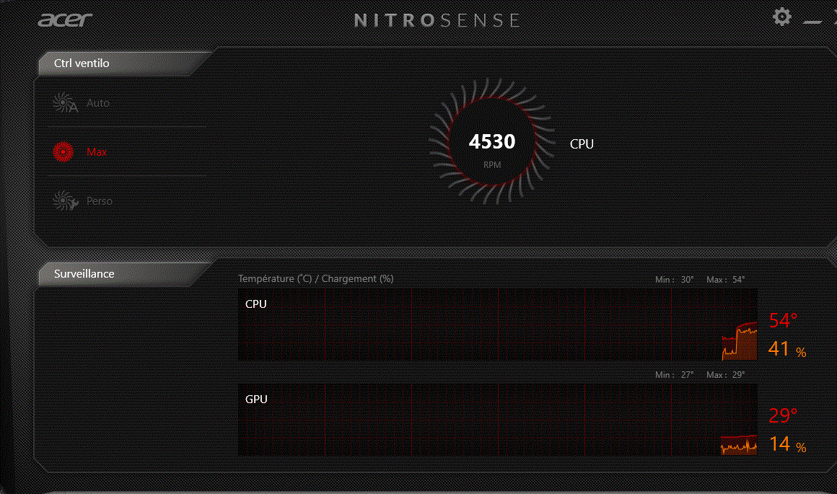Click the Auto fan mode icon
This screenshot has width=837, height=494.
(x=65, y=103)
